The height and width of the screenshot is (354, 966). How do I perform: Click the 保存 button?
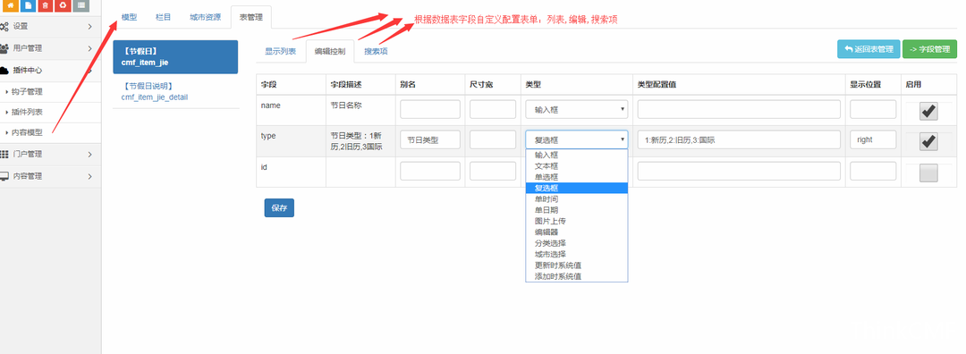click(x=279, y=208)
